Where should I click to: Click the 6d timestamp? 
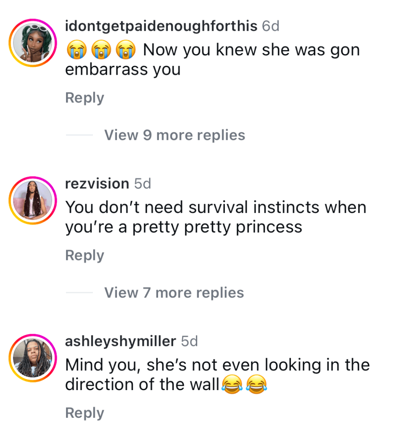coord(270,26)
